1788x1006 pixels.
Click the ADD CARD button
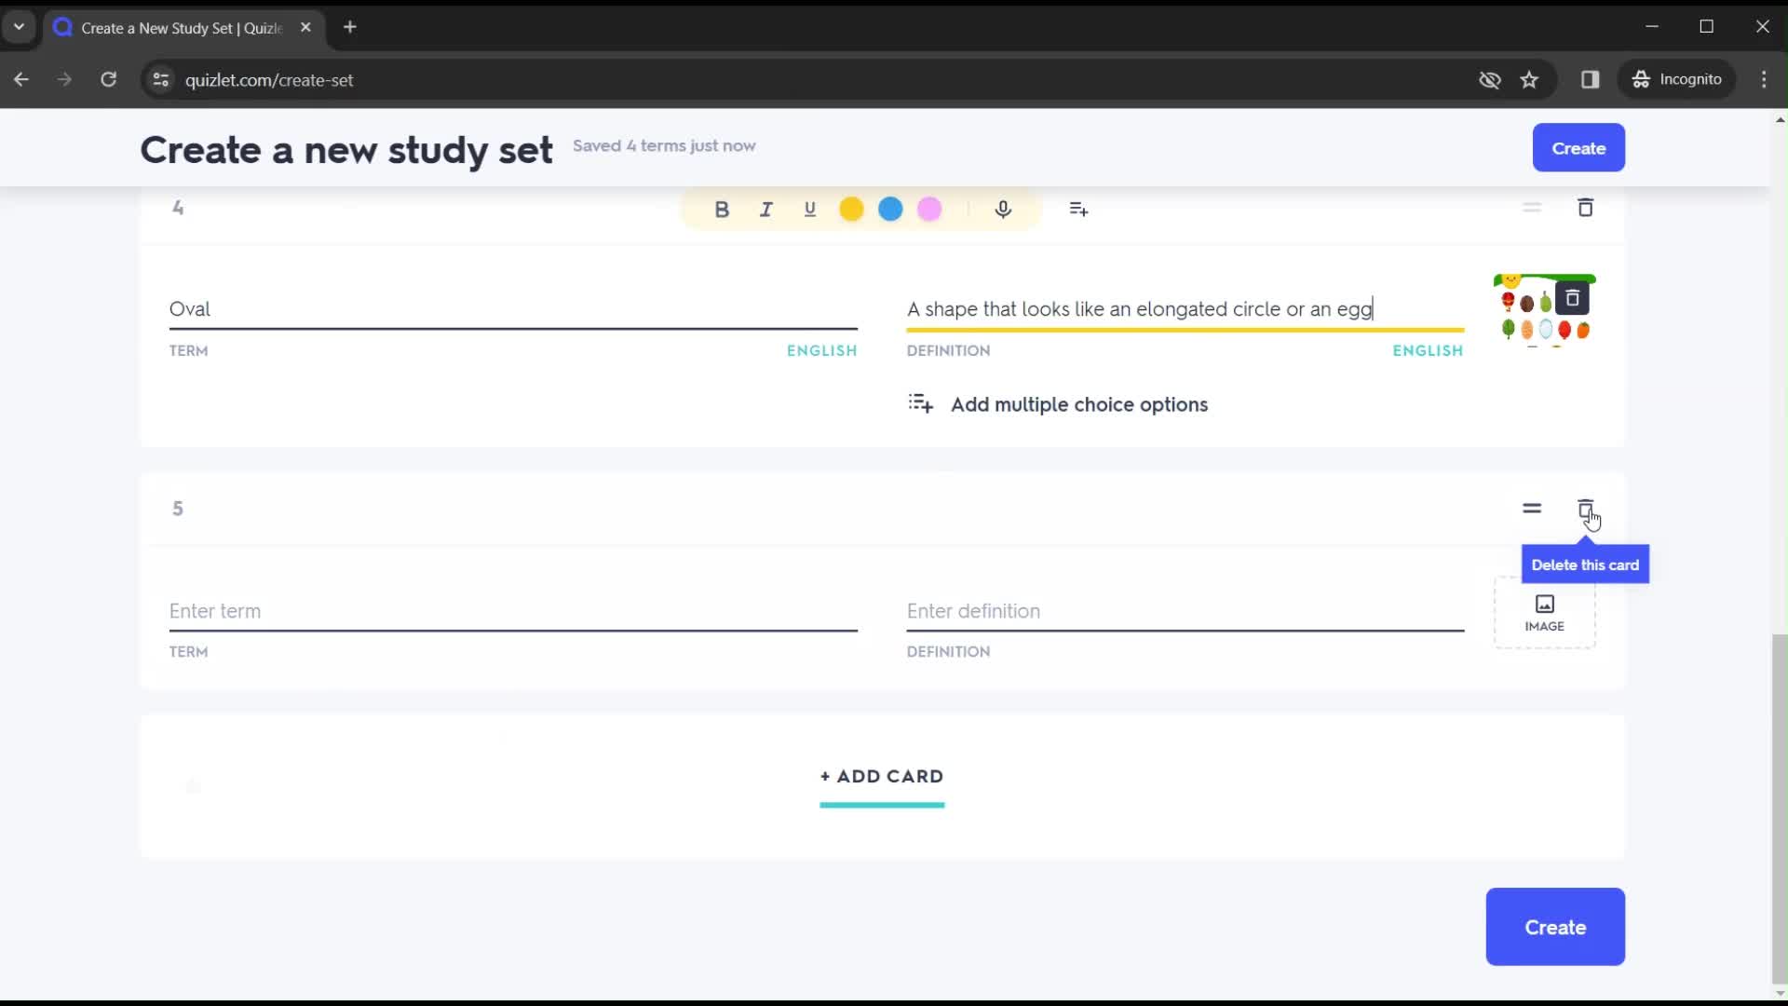882,776
